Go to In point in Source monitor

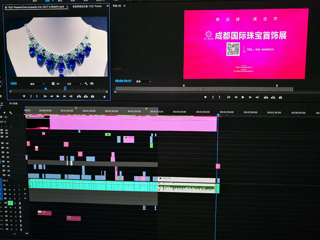point(45,96)
